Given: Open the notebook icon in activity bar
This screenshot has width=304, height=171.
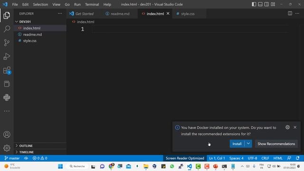Looking at the screenshot, I should point(7,84).
